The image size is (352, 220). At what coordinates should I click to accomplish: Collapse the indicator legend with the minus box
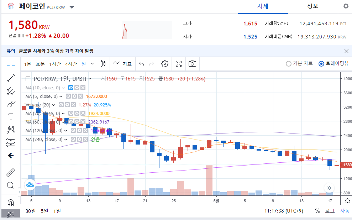28,79
